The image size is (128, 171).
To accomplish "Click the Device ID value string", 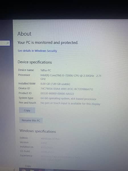I will click(67, 89).
